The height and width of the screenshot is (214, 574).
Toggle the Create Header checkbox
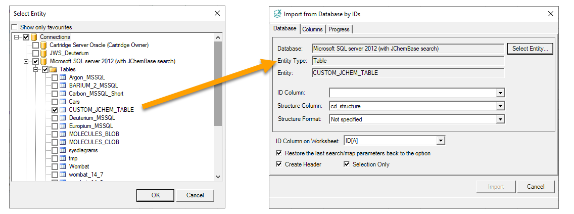279,164
